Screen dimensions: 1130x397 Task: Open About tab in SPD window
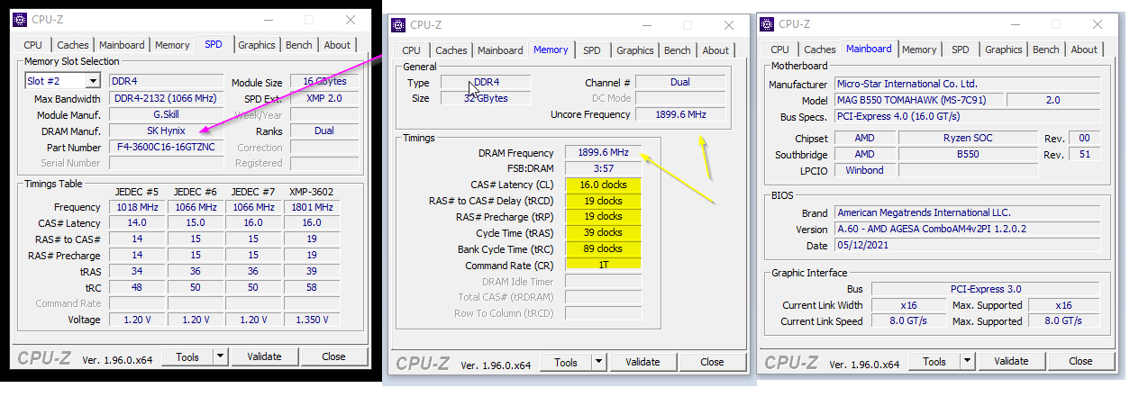(337, 45)
